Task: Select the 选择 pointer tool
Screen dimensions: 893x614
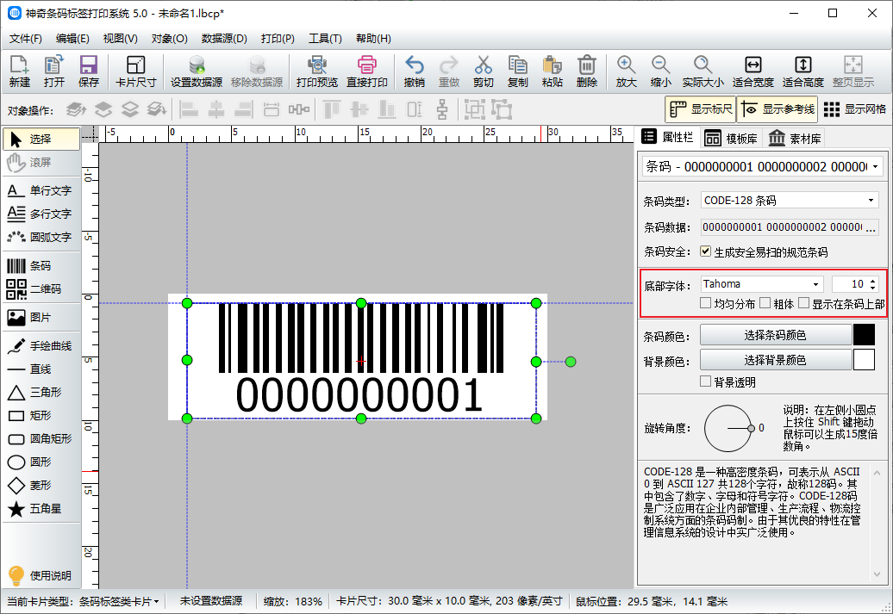Action: pos(41,139)
